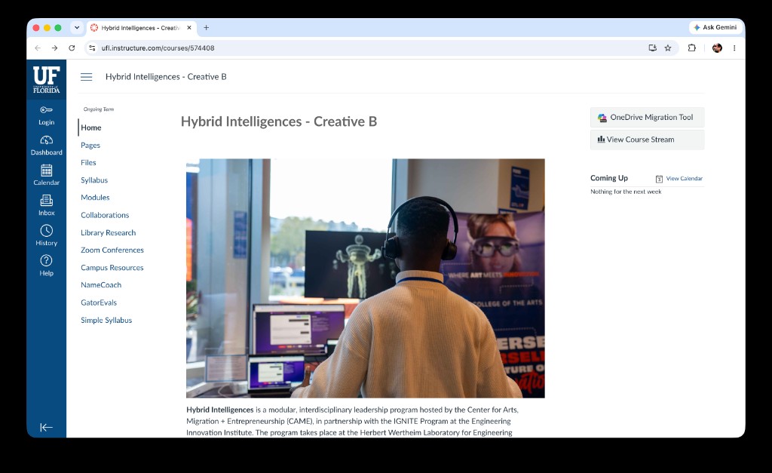Reload the page with refresh icon
The width and height of the screenshot is (772, 473).
coord(72,48)
